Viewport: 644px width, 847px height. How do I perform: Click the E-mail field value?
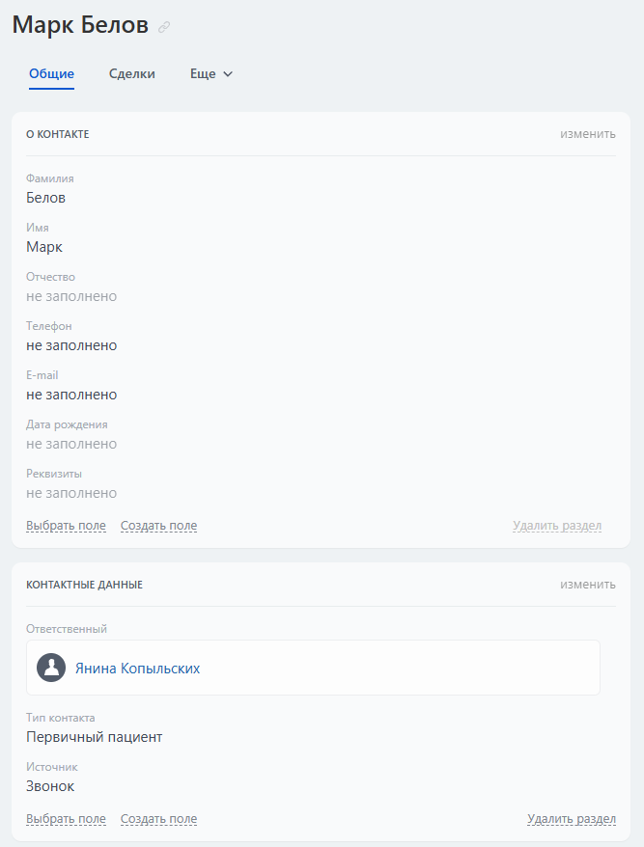pyautogui.click(x=71, y=395)
